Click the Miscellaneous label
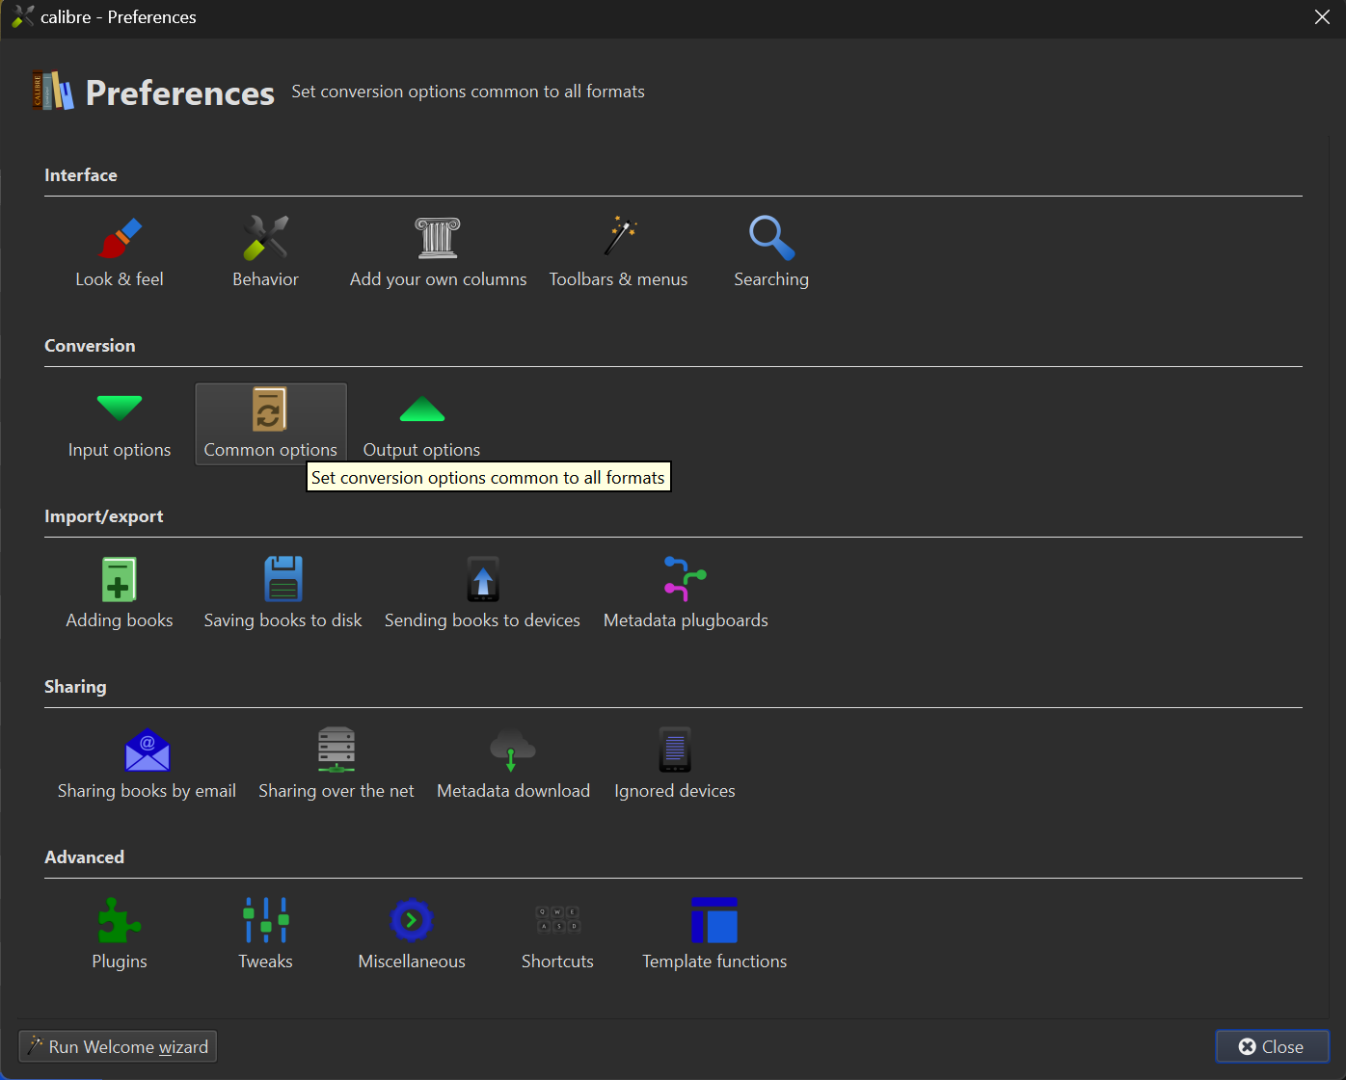1346x1080 pixels. click(412, 961)
